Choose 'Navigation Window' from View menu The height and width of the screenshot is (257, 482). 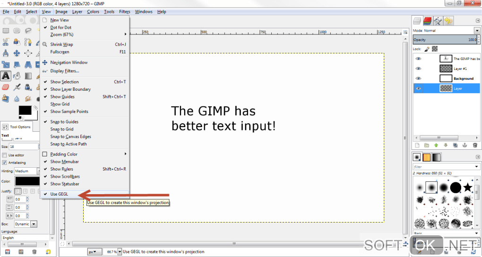point(85,62)
